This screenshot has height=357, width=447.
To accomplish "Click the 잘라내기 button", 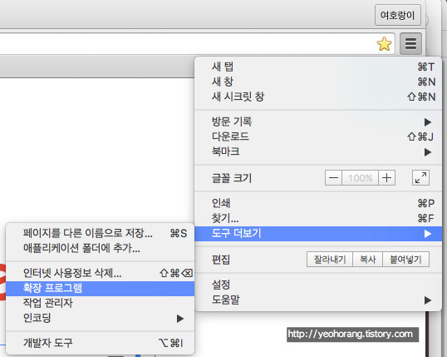I will 330,260.
